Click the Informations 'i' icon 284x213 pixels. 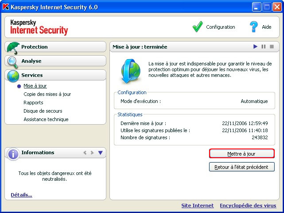coord(13,154)
